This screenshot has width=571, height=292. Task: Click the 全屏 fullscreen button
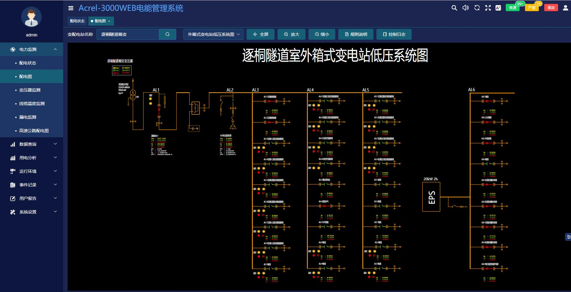point(261,34)
